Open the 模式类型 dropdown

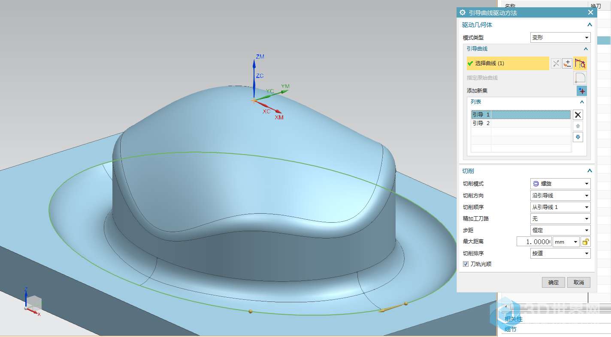560,38
